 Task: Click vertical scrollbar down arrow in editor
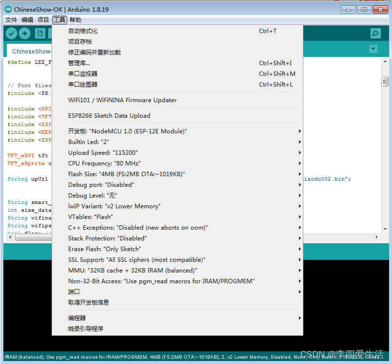pyautogui.click(x=385, y=229)
